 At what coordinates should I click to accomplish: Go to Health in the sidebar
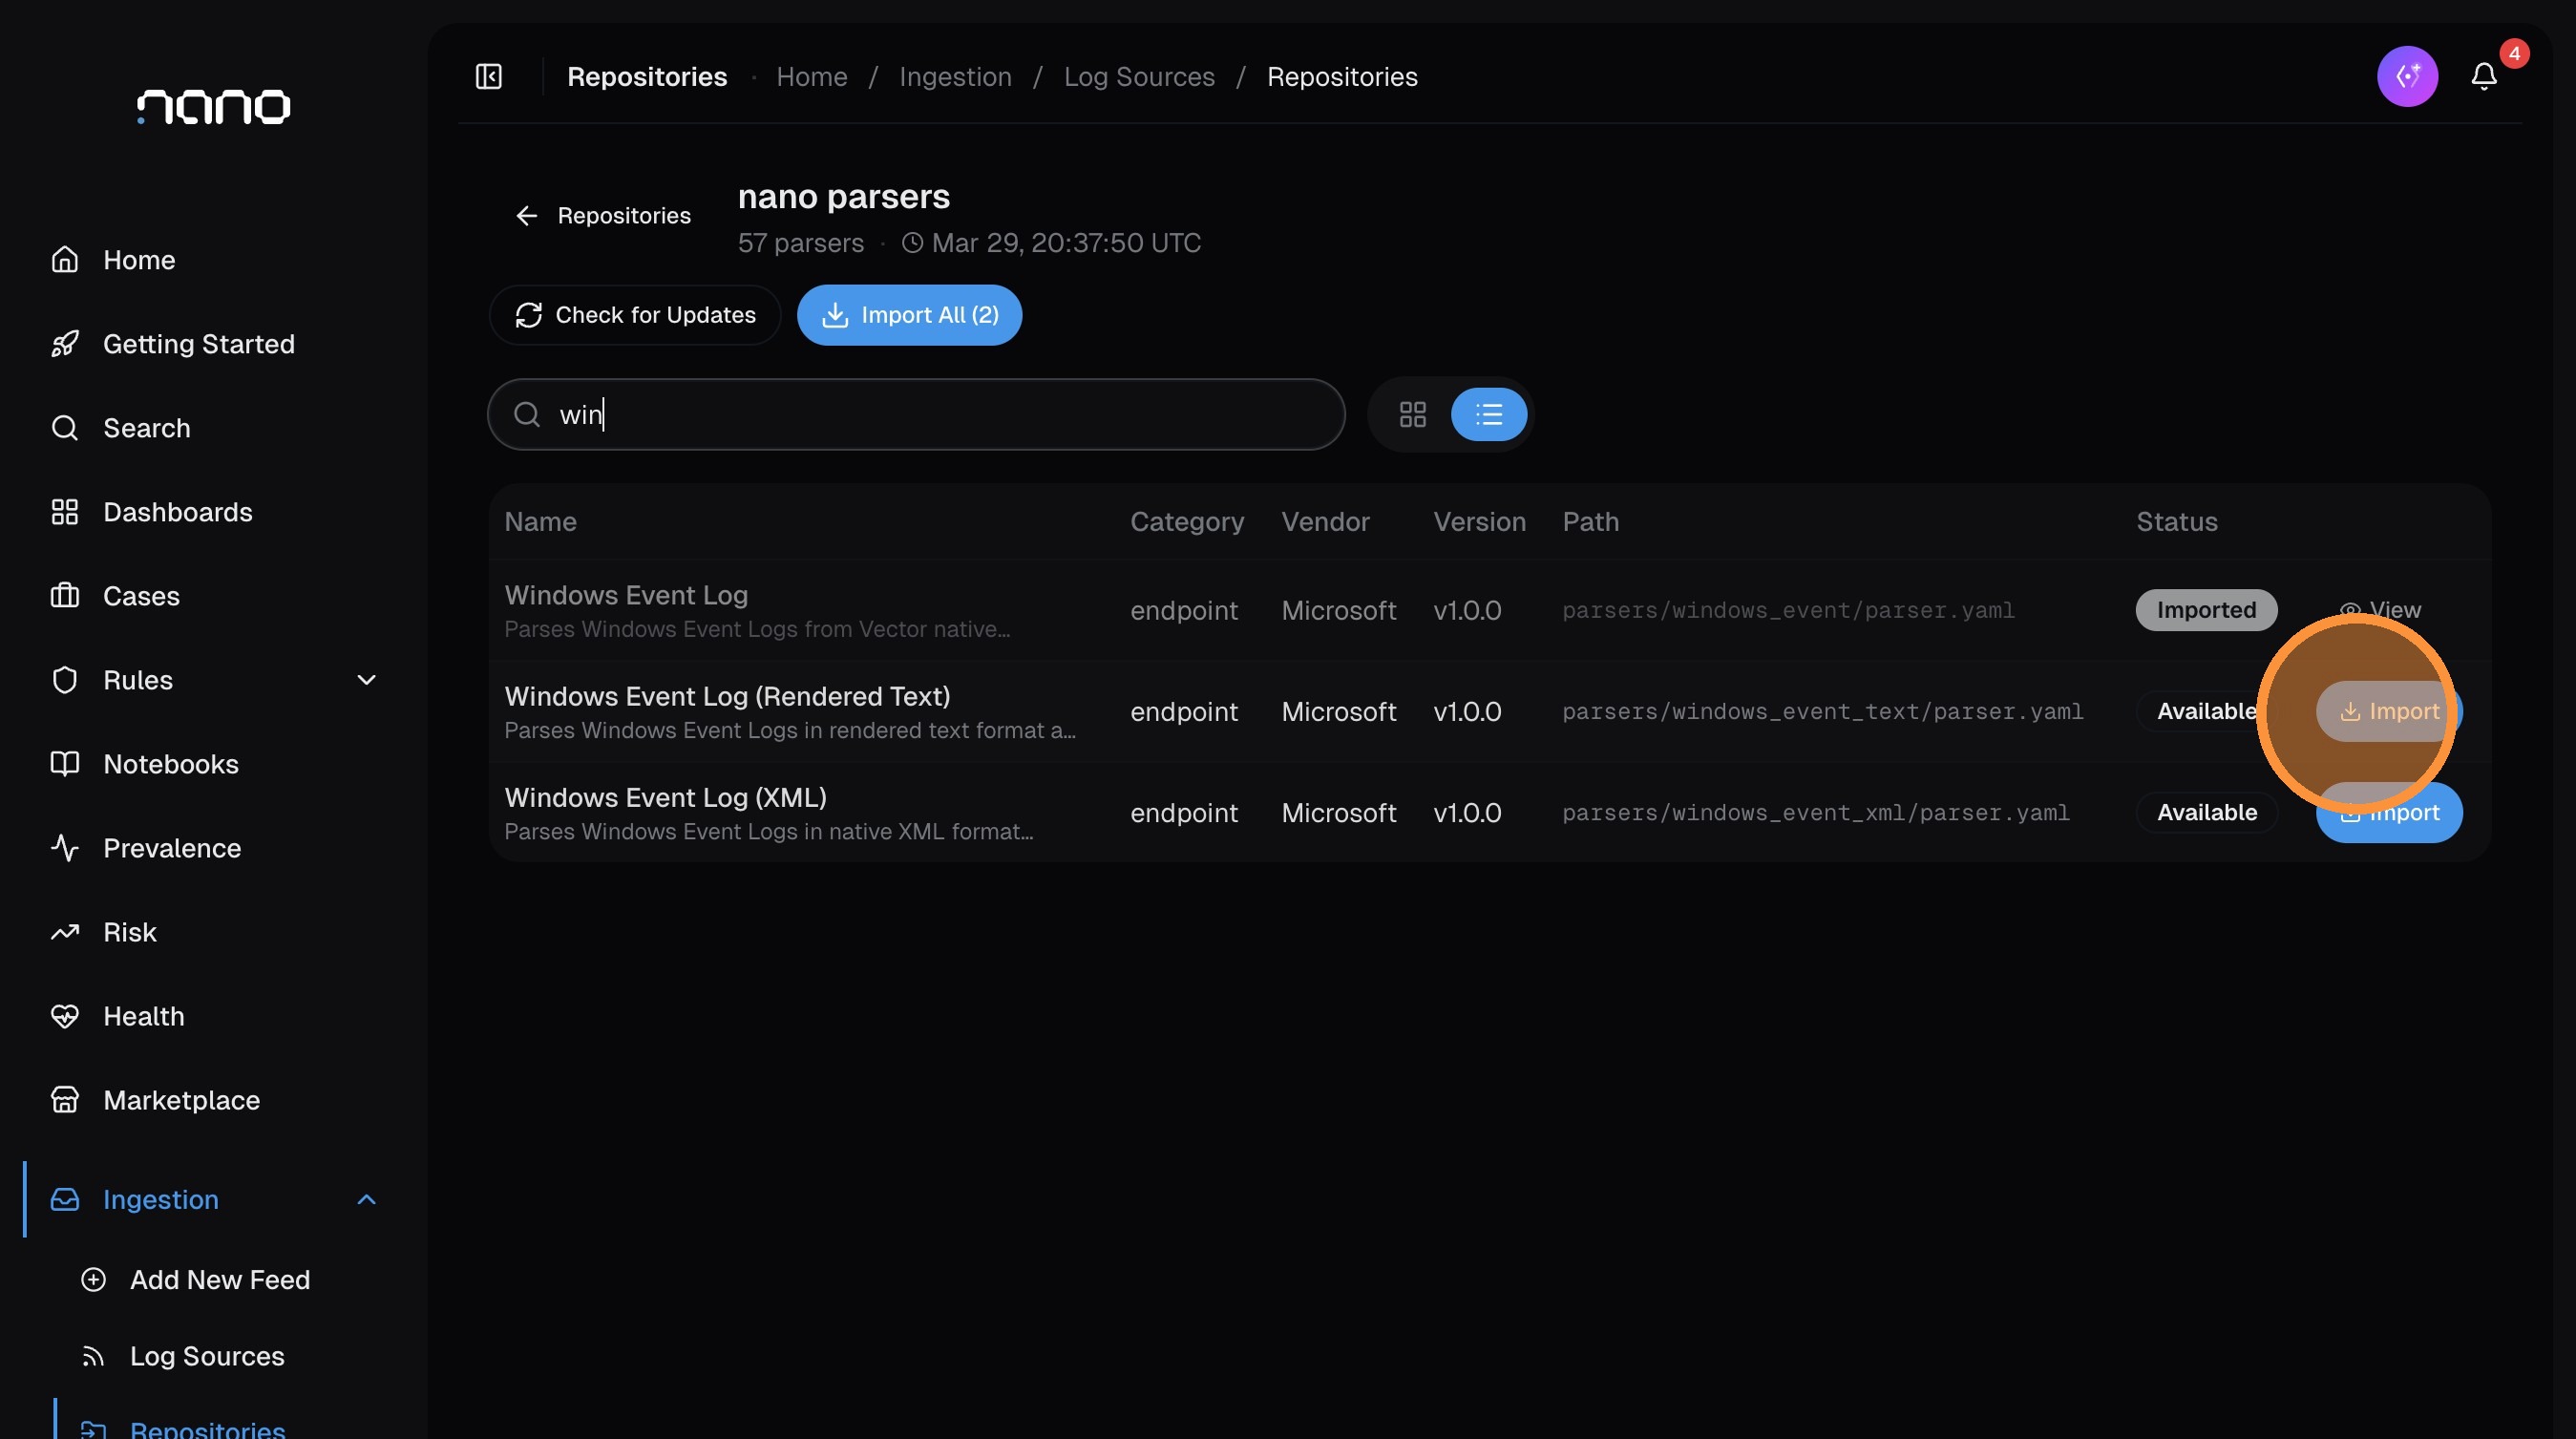point(143,1016)
